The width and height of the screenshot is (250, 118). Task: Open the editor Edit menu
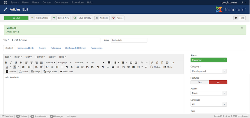[8, 57]
